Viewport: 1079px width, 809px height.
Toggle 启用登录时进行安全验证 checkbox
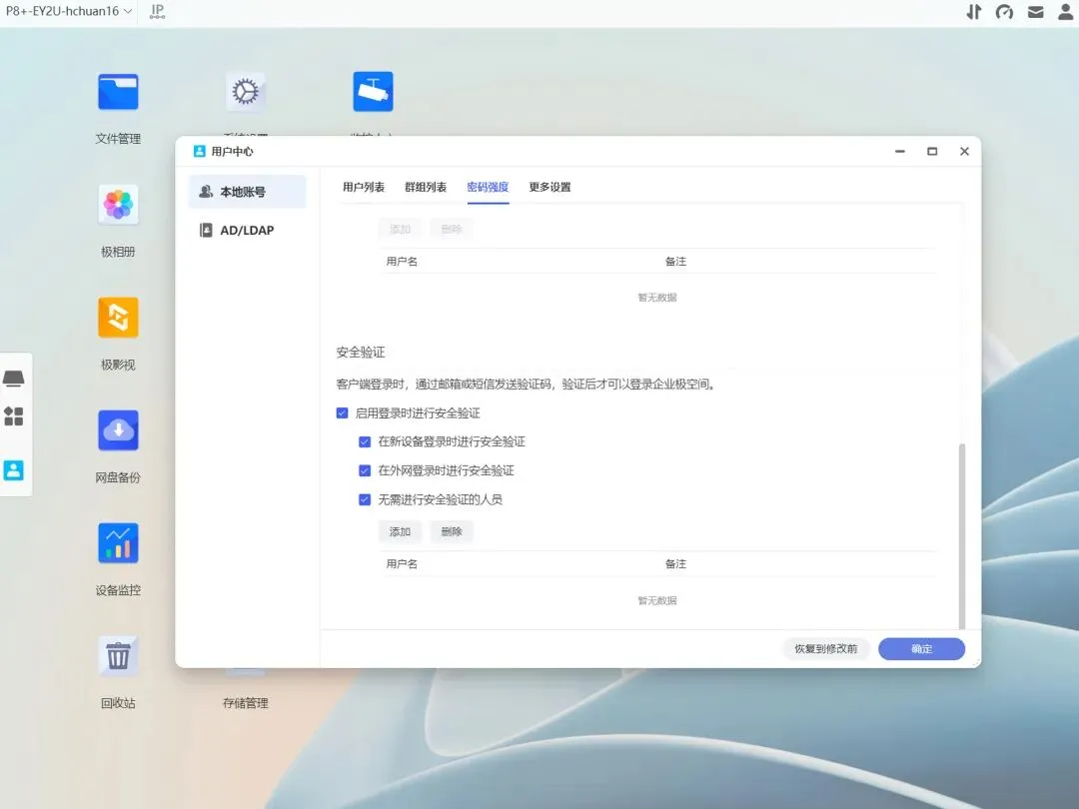coord(342,412)
